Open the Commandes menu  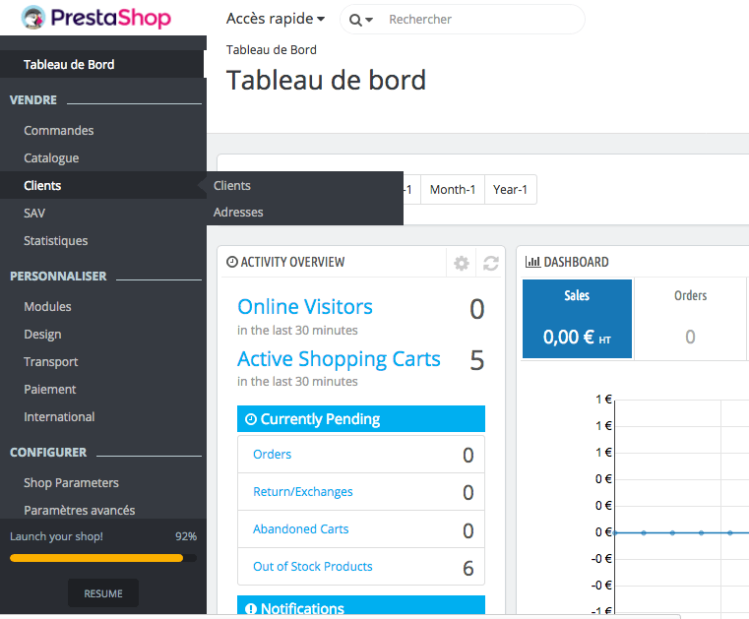coord(59,130)
